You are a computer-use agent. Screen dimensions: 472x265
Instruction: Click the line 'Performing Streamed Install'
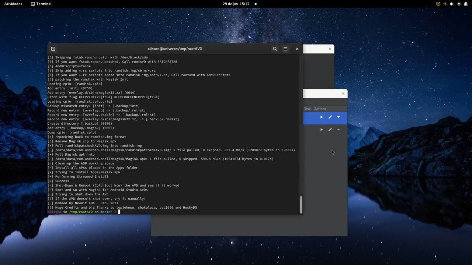pyautogui.click(x=82, y=177)
